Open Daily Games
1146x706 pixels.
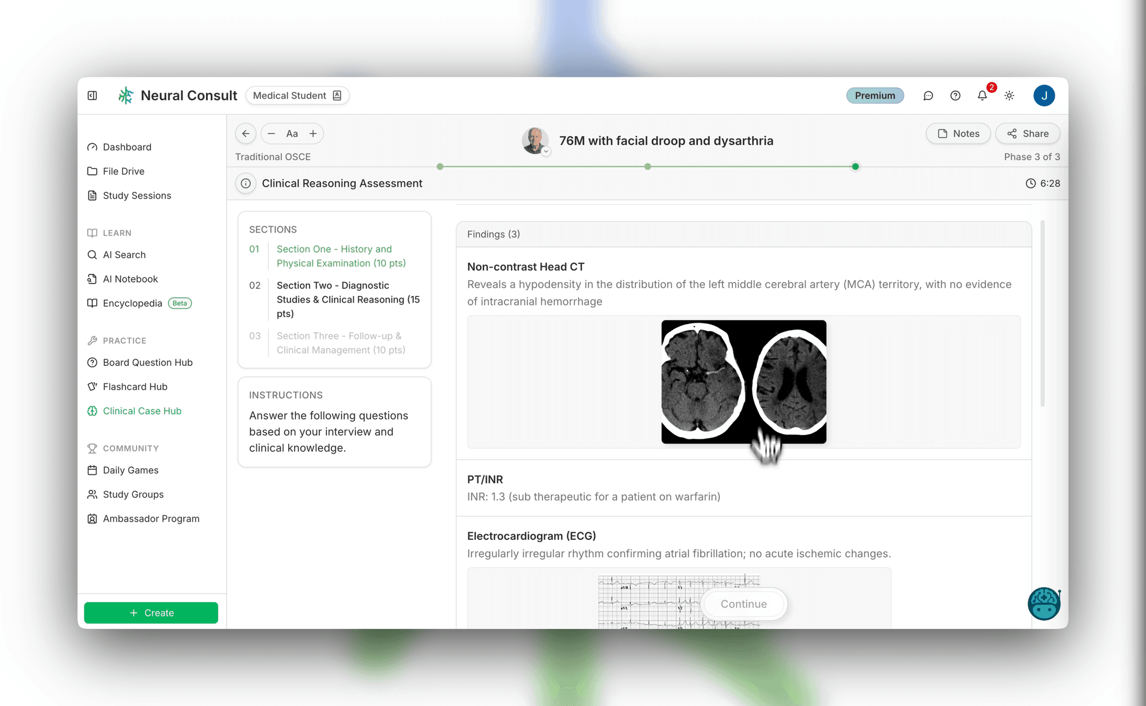(x=130, y=470)
